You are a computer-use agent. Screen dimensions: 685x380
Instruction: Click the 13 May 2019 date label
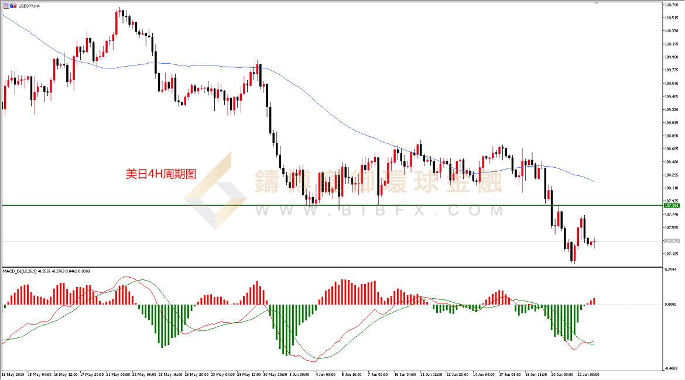[x=12, y=374]
